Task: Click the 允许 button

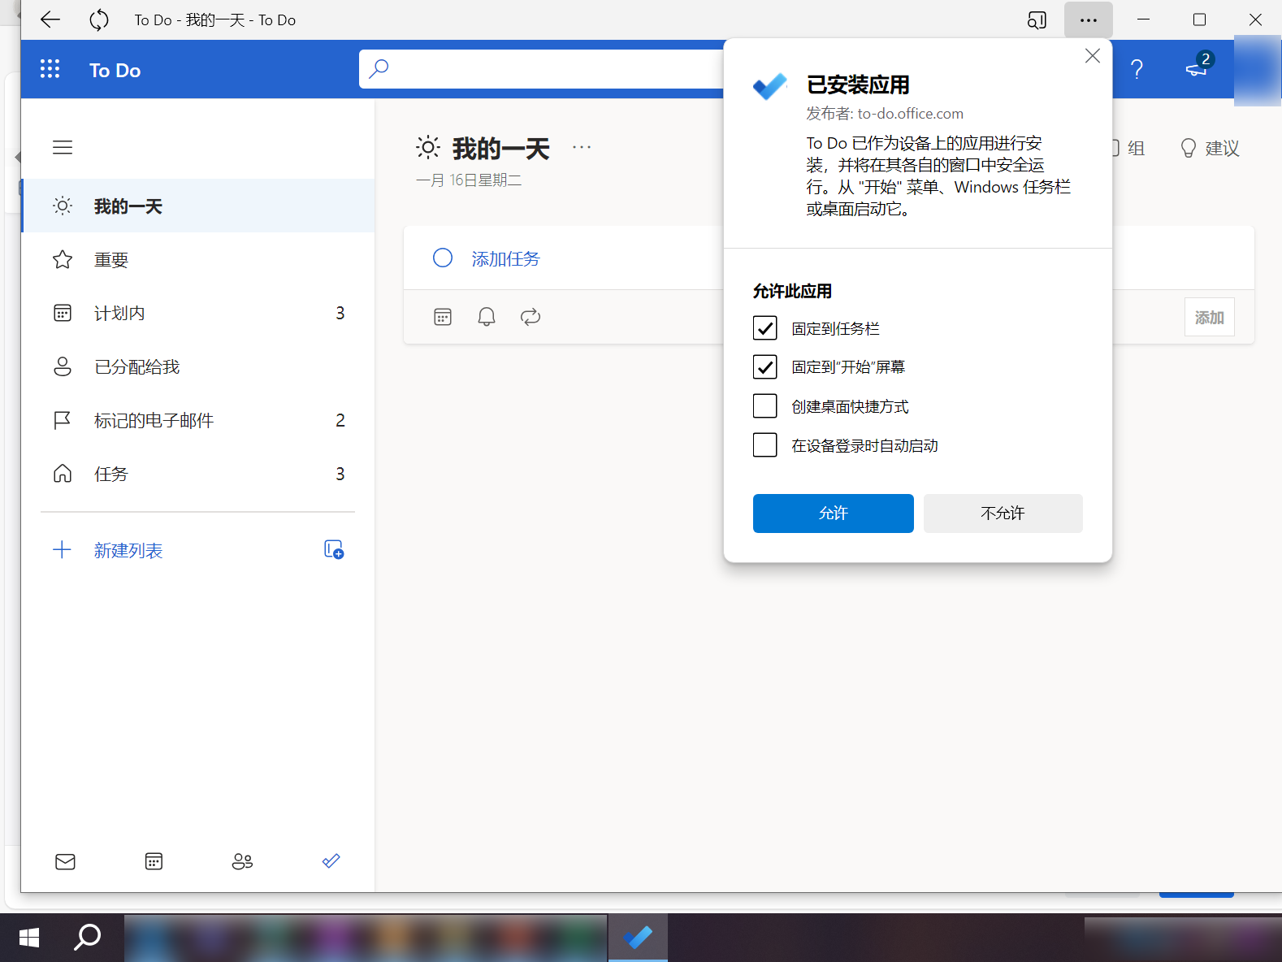Action: 833,513
